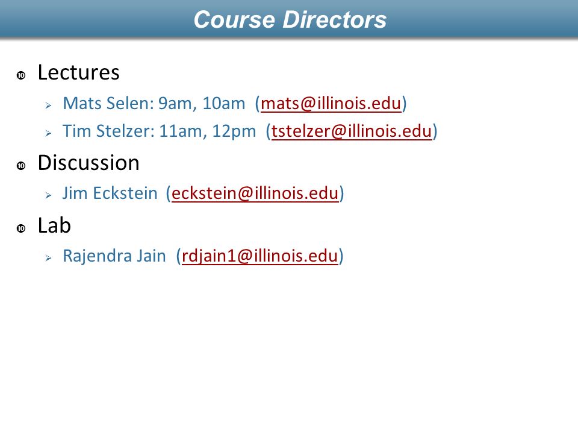The image size is (578, 434).
Task: Click the Lectures heading text
Action: [78, 72]
